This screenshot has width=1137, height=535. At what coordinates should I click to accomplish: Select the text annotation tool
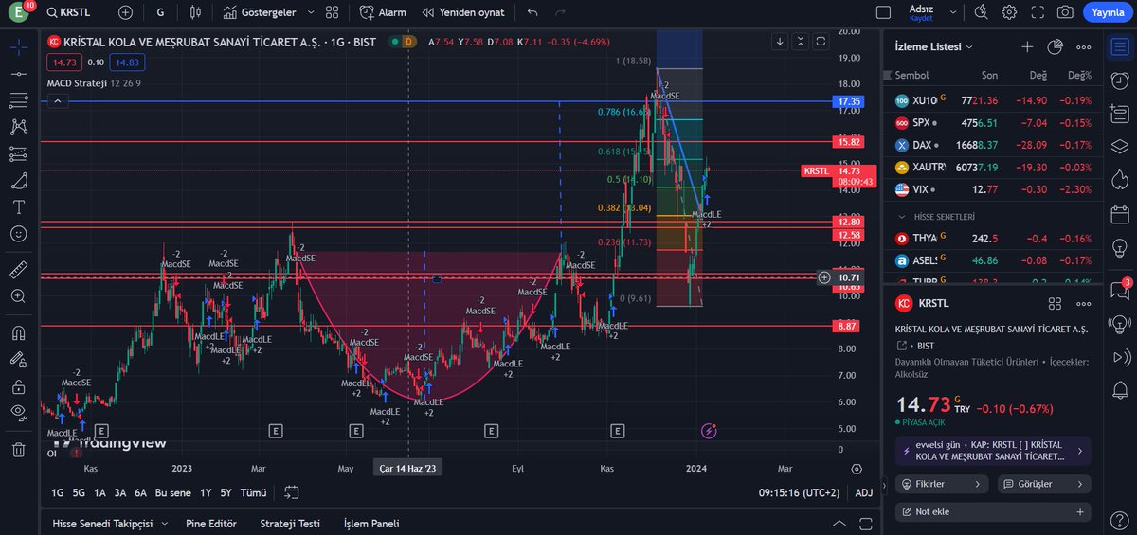click(x=18, y=206)
